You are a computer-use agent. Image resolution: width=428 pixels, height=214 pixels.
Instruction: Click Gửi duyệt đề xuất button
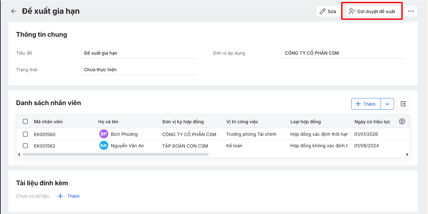click(373, 11)
